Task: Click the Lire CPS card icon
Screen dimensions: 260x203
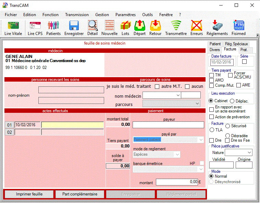Action: click(35, 26)
